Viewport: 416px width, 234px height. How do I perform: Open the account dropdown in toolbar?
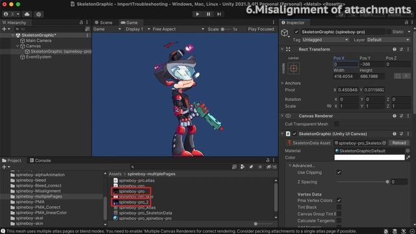(12, 14)
